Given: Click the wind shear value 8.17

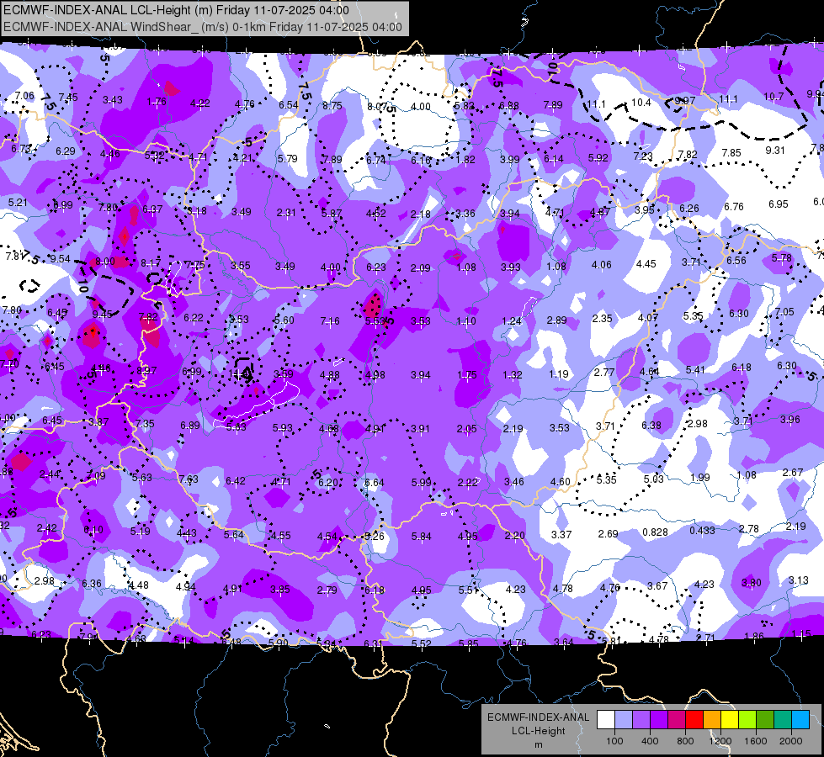Looking at the screenshot, I should tap(151, 263).
